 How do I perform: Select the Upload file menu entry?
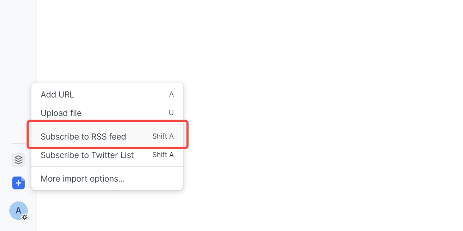(x=61, y=113)
